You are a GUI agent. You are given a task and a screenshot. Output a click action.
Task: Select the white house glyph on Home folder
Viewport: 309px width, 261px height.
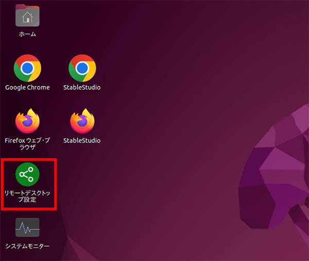point(27,18)
